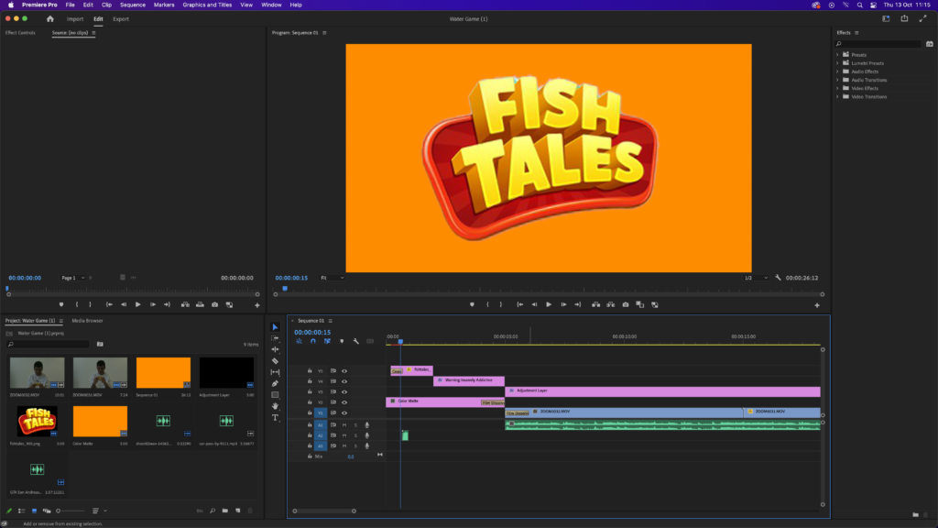The height and width of the screenshot is (528, 938).
Task: Expand Video Transitions folder
Action: tap(837, 96)
